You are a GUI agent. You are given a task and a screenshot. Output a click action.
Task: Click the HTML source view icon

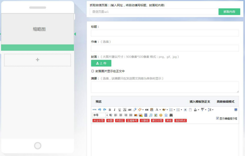(94, 110)
